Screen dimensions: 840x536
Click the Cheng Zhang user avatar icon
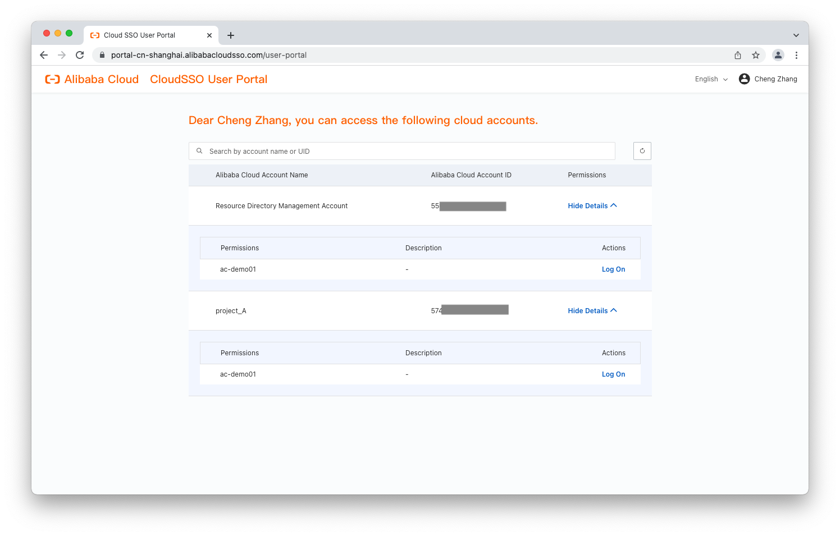tap(744, 79)
